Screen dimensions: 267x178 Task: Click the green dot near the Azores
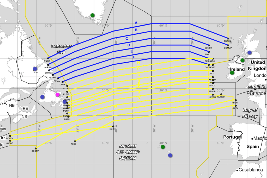(163, 147)
